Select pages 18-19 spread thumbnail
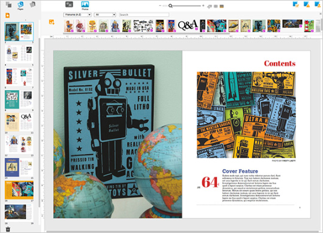323x233 pixels. [19, 212]
